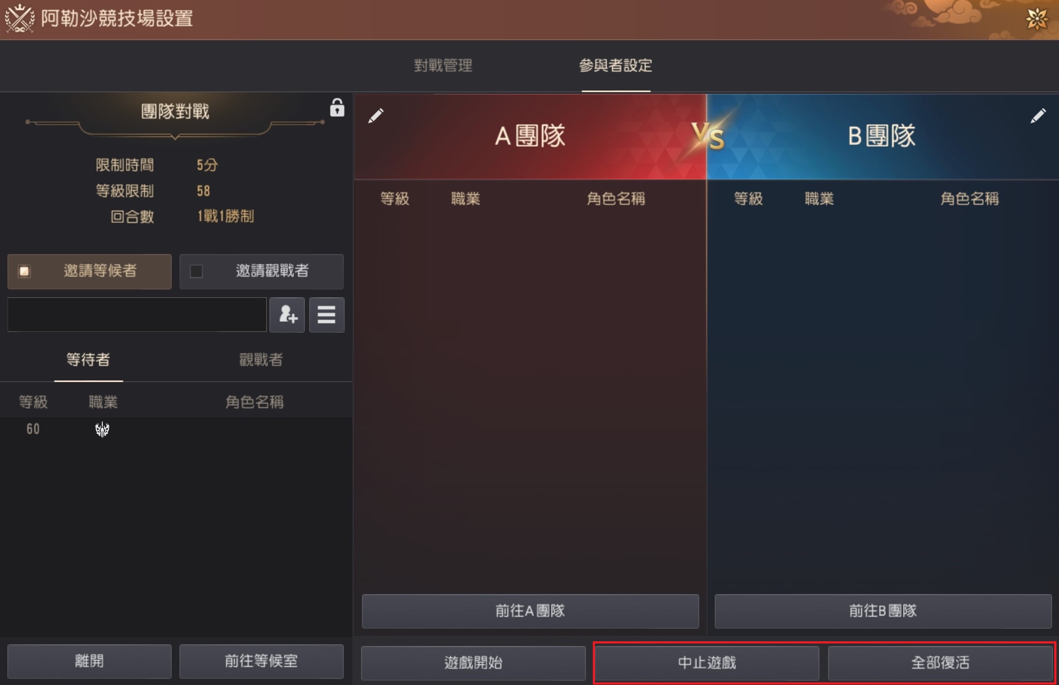Check the 邀請等候者 checkbox
This screenshot has width=1059, height=685.
click(25, 271)
